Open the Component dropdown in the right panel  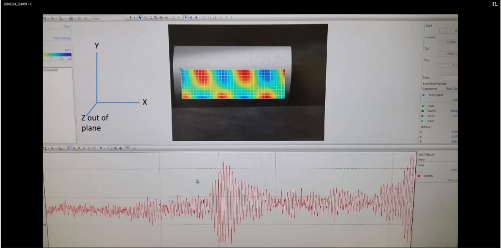click(x=452, y=89)
